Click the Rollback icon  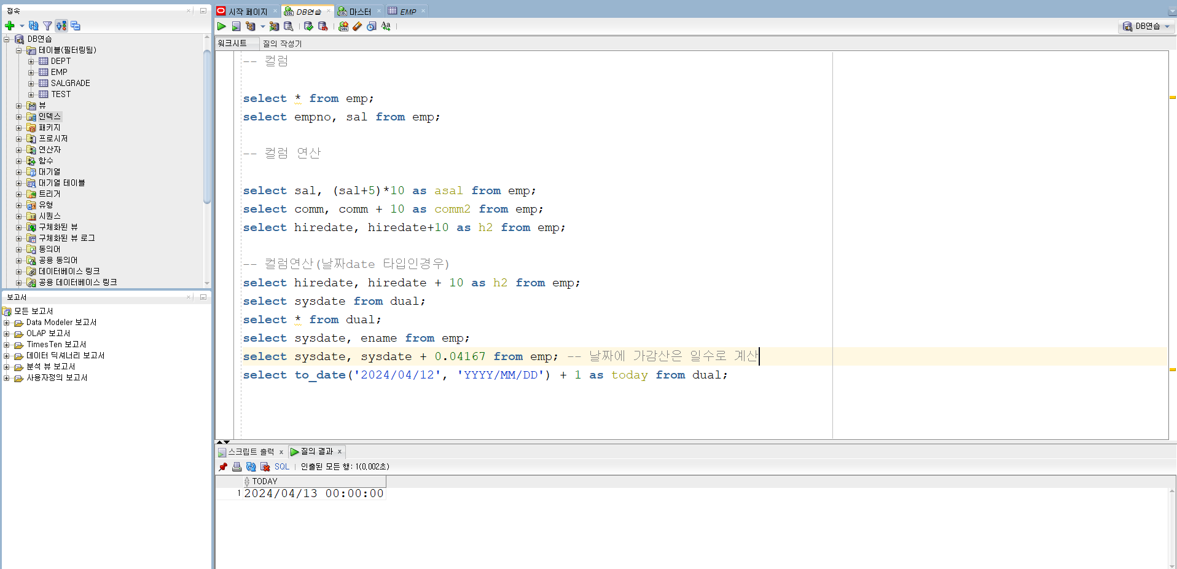coord(323,26)
